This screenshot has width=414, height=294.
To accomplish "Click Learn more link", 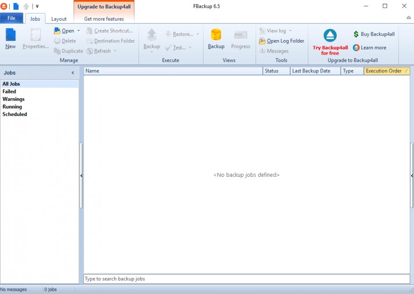I will tap(370, 48).
